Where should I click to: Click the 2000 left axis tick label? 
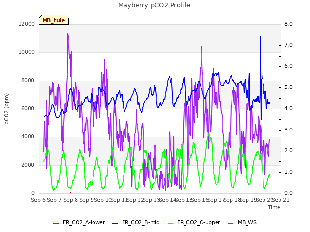(28, 165)
